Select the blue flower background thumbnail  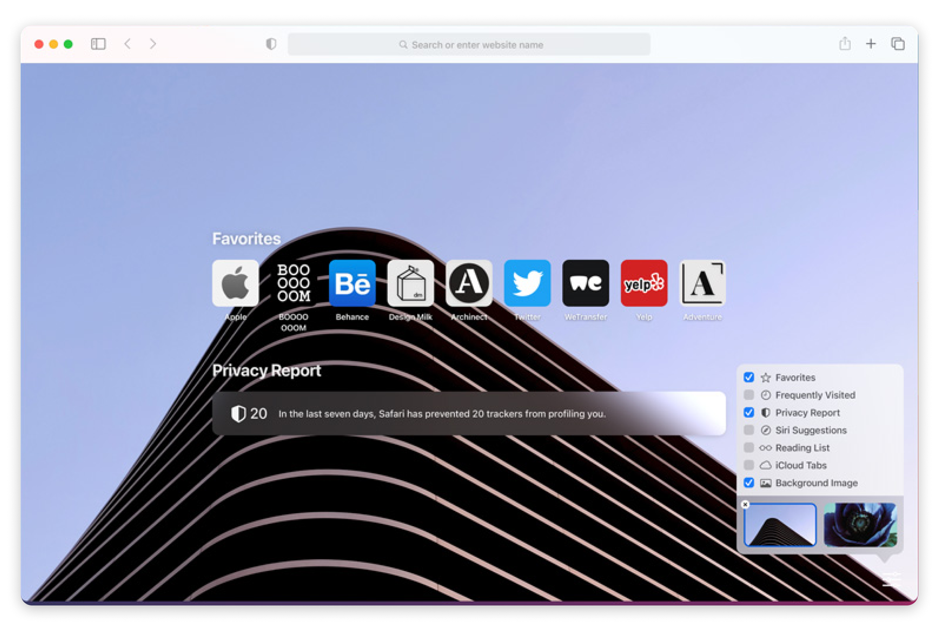[x=860, y=525]
